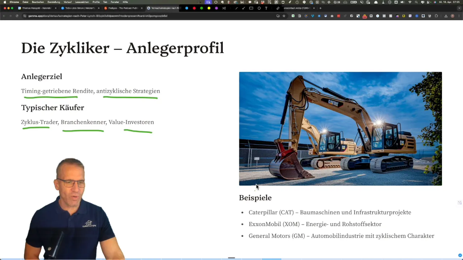The height and width of the screenshot is (260, 463).
Task: Click site information icon in address bar
Action: (25, 16)
